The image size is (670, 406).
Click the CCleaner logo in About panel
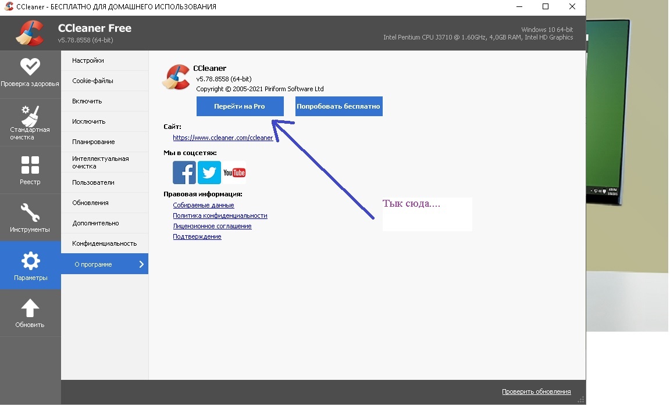(176, 77)
